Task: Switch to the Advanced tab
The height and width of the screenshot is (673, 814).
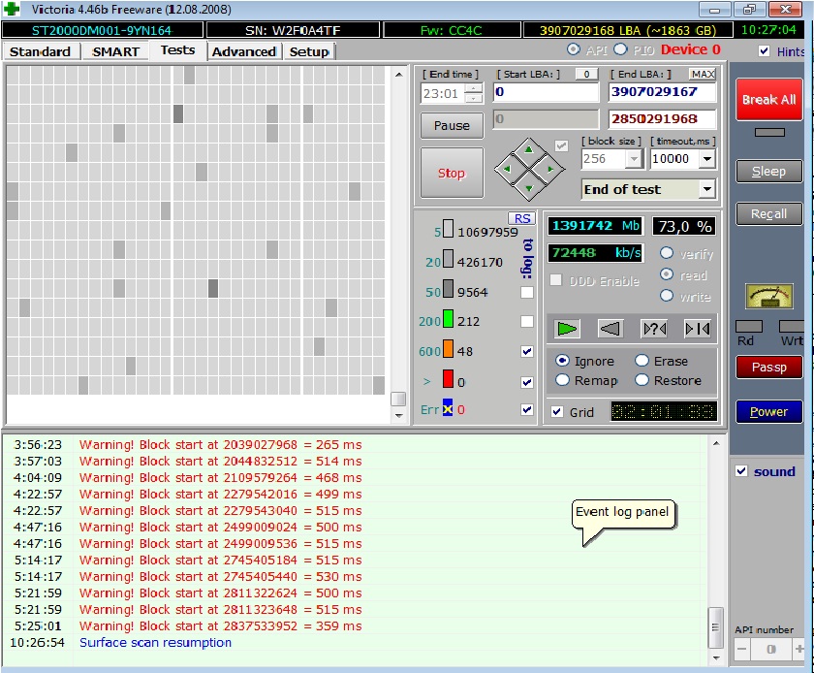Action: [x=244, y=51]
